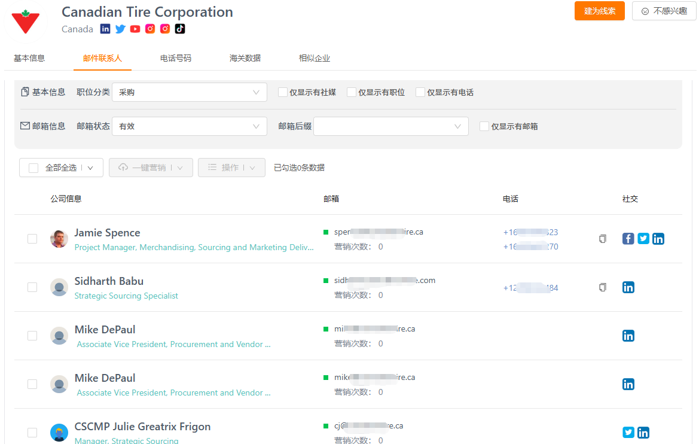Viewport: 699px width, 444px height.
Task: Select Sidharth Babu's row checkbox
Action: click(32, 287)
